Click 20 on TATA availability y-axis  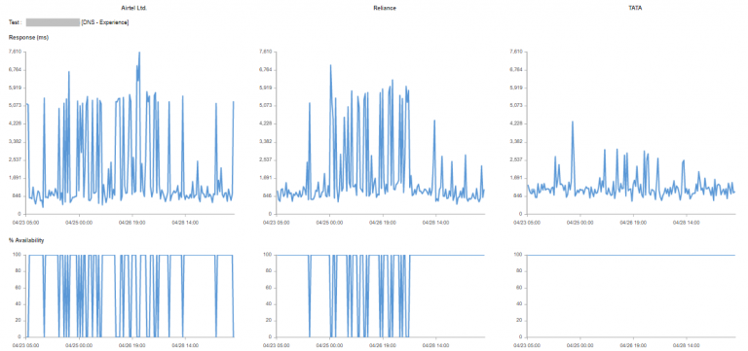[x=519, y=321]
